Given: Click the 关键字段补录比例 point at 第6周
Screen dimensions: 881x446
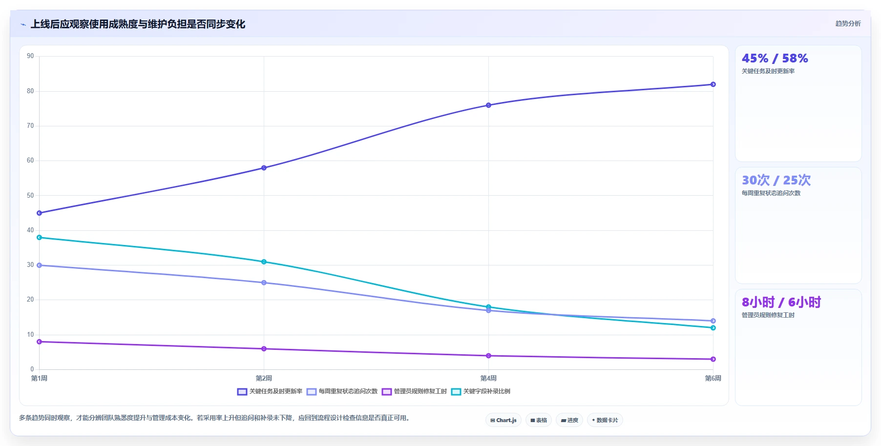Looking at the screenshot, I should (713, 328).
